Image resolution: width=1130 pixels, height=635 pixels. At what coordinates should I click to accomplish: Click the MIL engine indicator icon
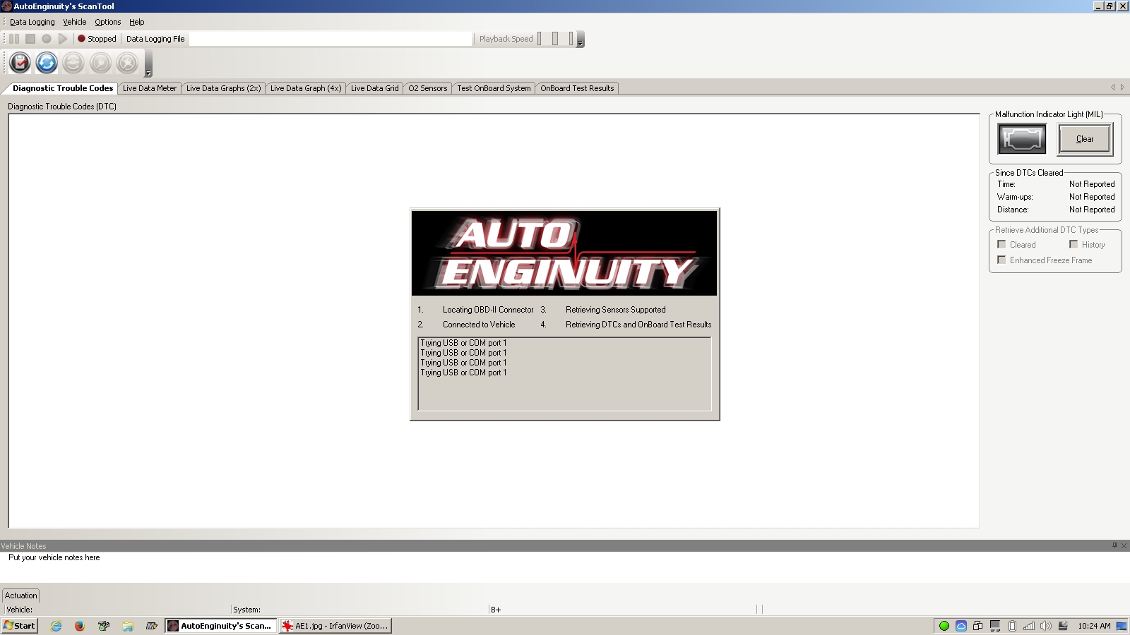[x=1021, y=139]
